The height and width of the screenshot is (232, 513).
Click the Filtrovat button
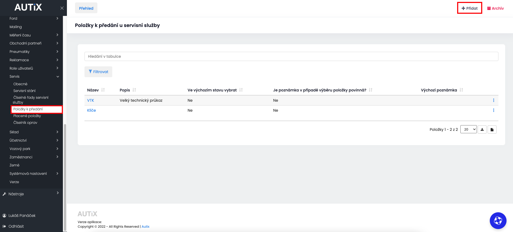[x=98, y=72]
